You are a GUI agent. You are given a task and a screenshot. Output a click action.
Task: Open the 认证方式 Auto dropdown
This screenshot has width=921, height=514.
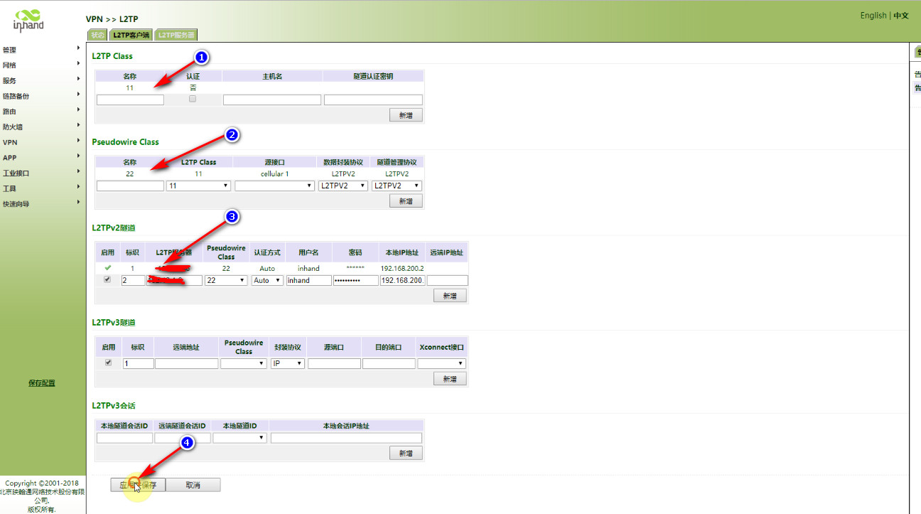click(267, 280)
